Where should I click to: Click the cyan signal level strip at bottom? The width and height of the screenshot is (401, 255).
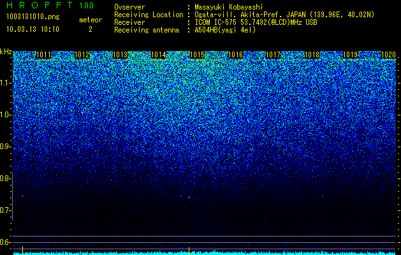[204, 253]
